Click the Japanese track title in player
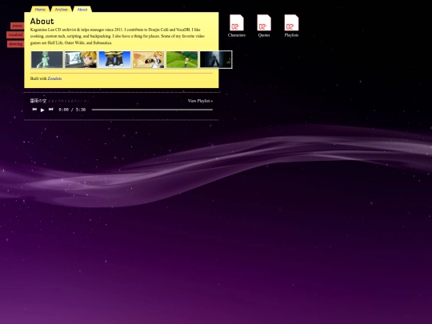This screenshot has width=432, height=324. click(x=38, y=101)
